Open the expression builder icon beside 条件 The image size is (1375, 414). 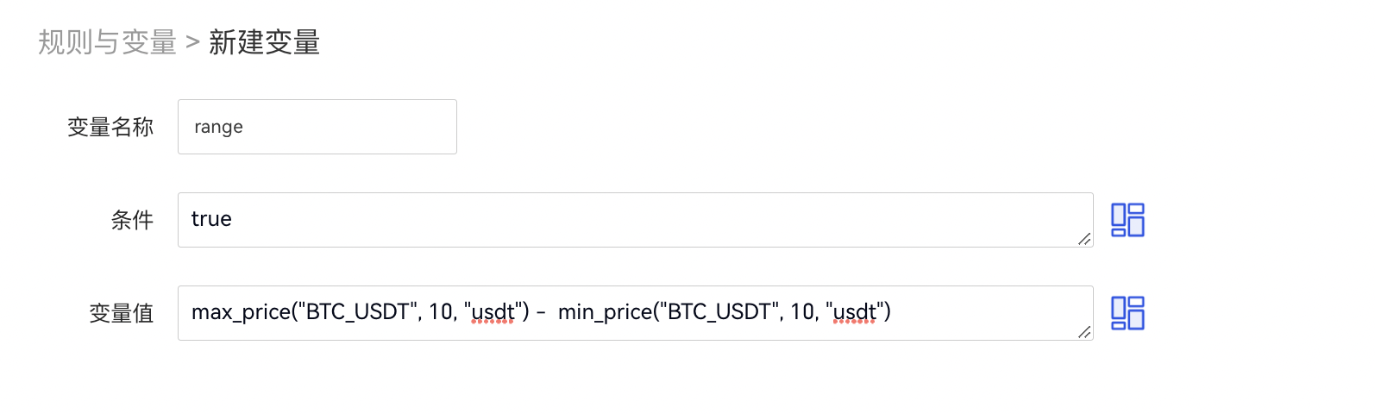pos(1127,220)
